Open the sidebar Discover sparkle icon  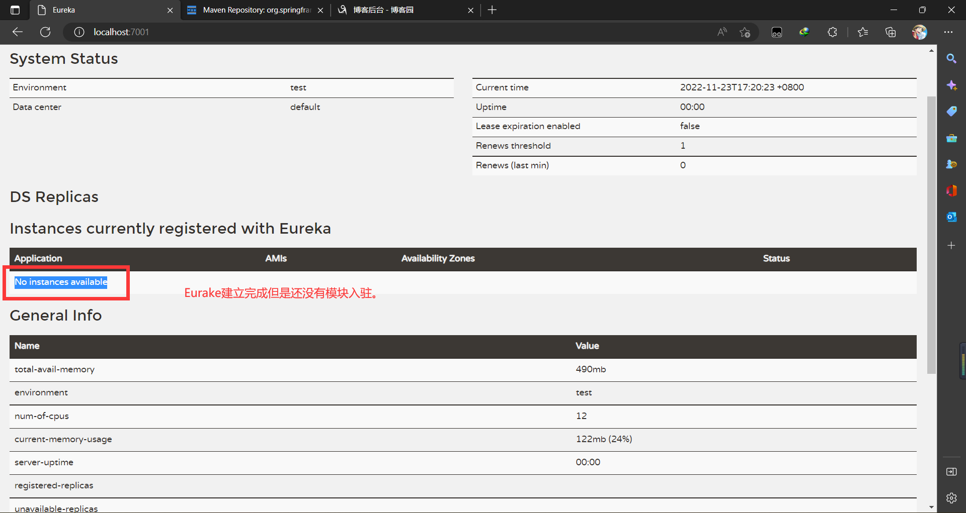(x=951, y=85)
